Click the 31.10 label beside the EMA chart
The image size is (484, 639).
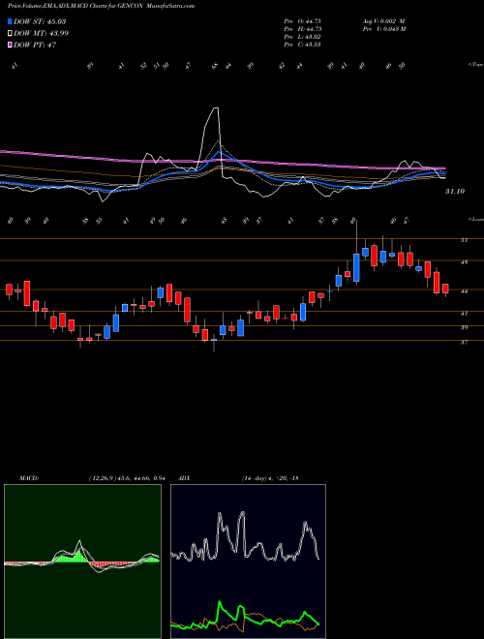455,191
